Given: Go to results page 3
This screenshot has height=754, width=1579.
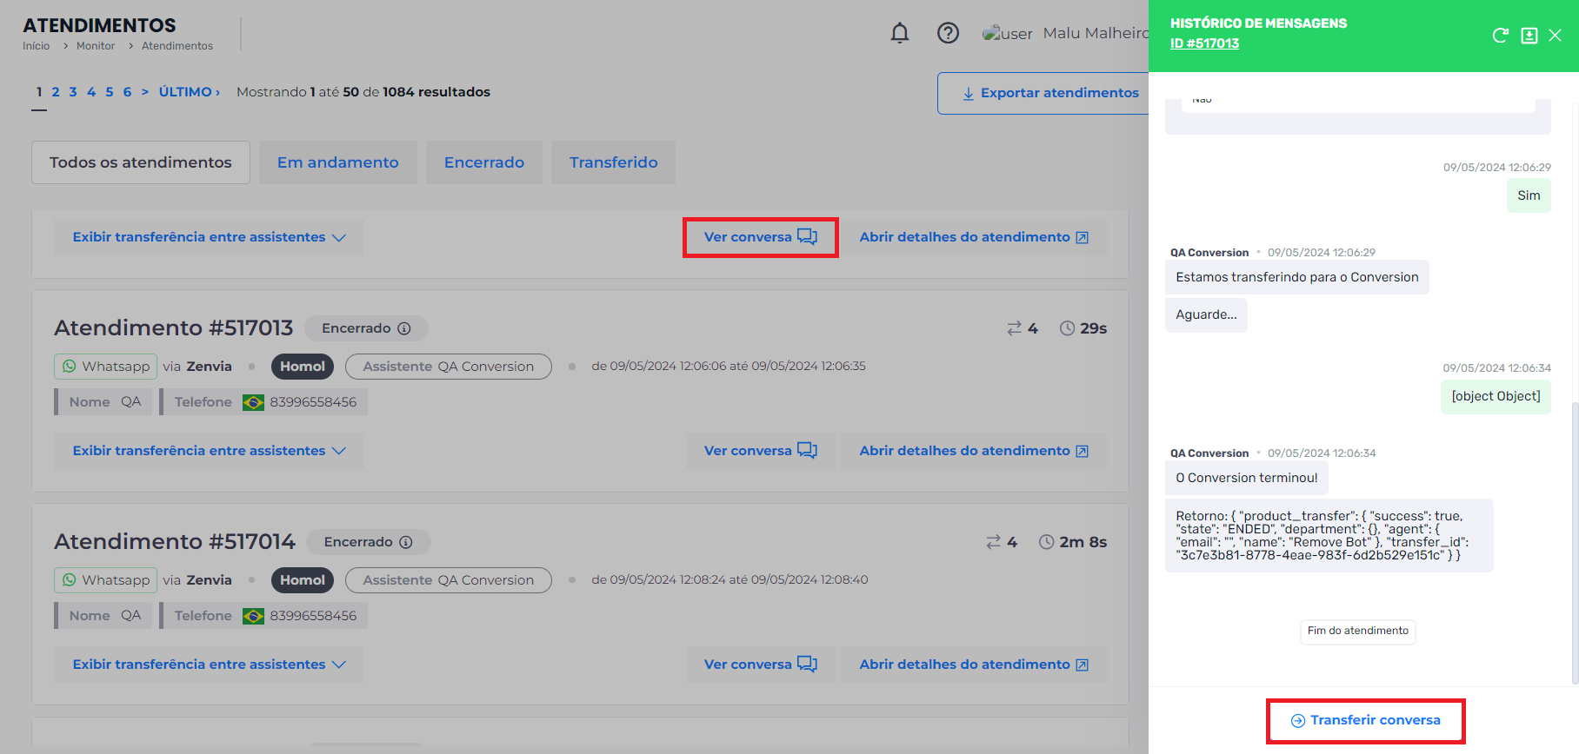Looking at the screenshot, I should [73, 92].
